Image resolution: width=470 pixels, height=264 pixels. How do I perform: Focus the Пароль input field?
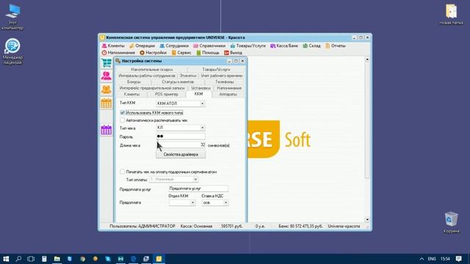click(181, 136)
